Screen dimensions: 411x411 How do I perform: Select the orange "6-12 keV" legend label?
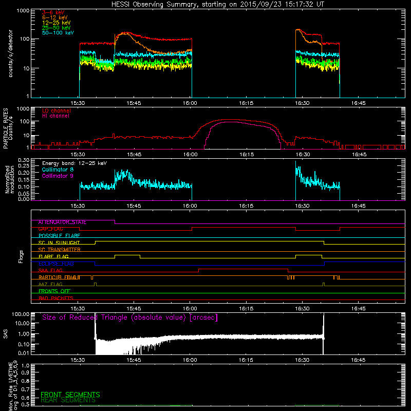(55, 17)
